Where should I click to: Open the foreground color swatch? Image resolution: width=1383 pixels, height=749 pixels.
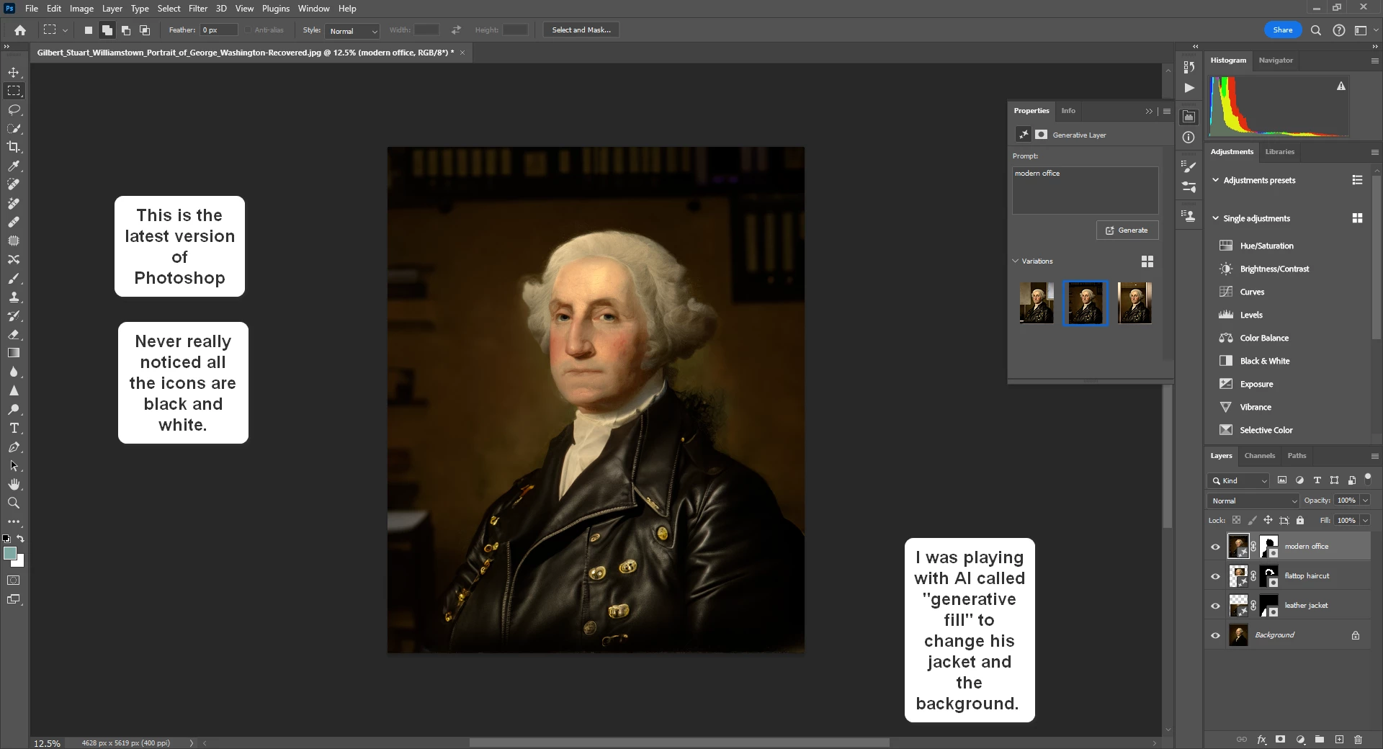point(9,553)
